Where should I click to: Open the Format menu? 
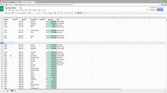(21, 10)
